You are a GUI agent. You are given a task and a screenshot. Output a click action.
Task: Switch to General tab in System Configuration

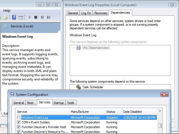19,103
